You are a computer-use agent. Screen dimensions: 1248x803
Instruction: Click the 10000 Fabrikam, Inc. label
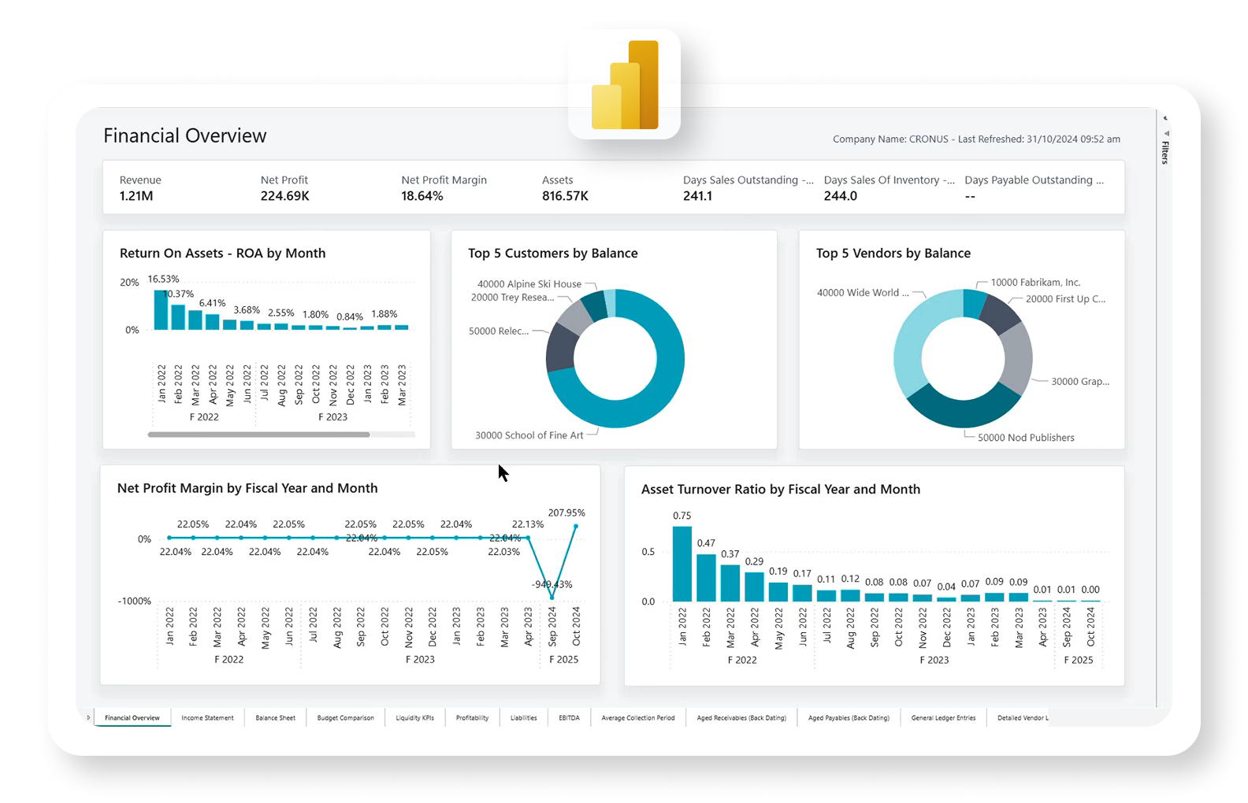click(1035, 283)
